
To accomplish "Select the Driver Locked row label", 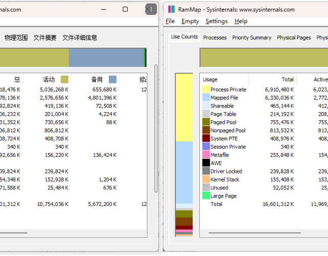I will tap(226, 171).
